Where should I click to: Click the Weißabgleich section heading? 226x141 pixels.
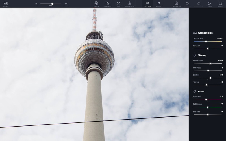point(205,33)
